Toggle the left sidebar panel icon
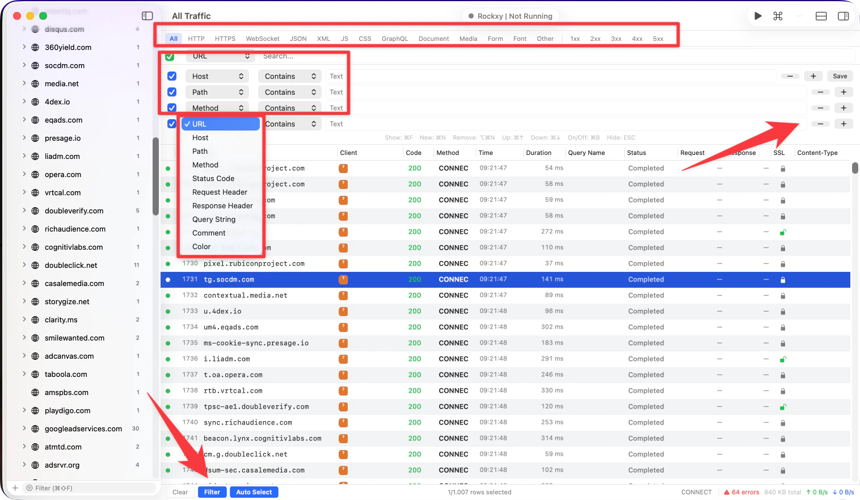The image size is (860, 500). tap(147, 16)
